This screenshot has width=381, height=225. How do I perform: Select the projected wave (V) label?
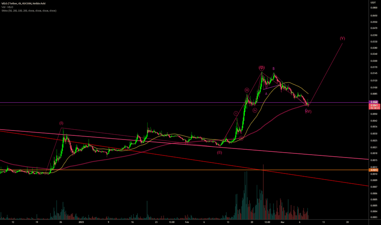342,38
